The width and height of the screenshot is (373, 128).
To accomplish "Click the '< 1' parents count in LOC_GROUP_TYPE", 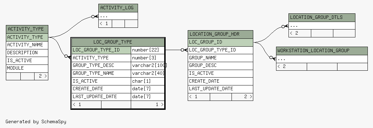I will 87,105.
